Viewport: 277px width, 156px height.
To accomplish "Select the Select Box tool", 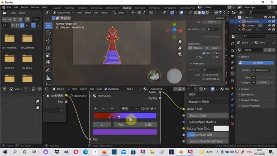I will point(48,26).
